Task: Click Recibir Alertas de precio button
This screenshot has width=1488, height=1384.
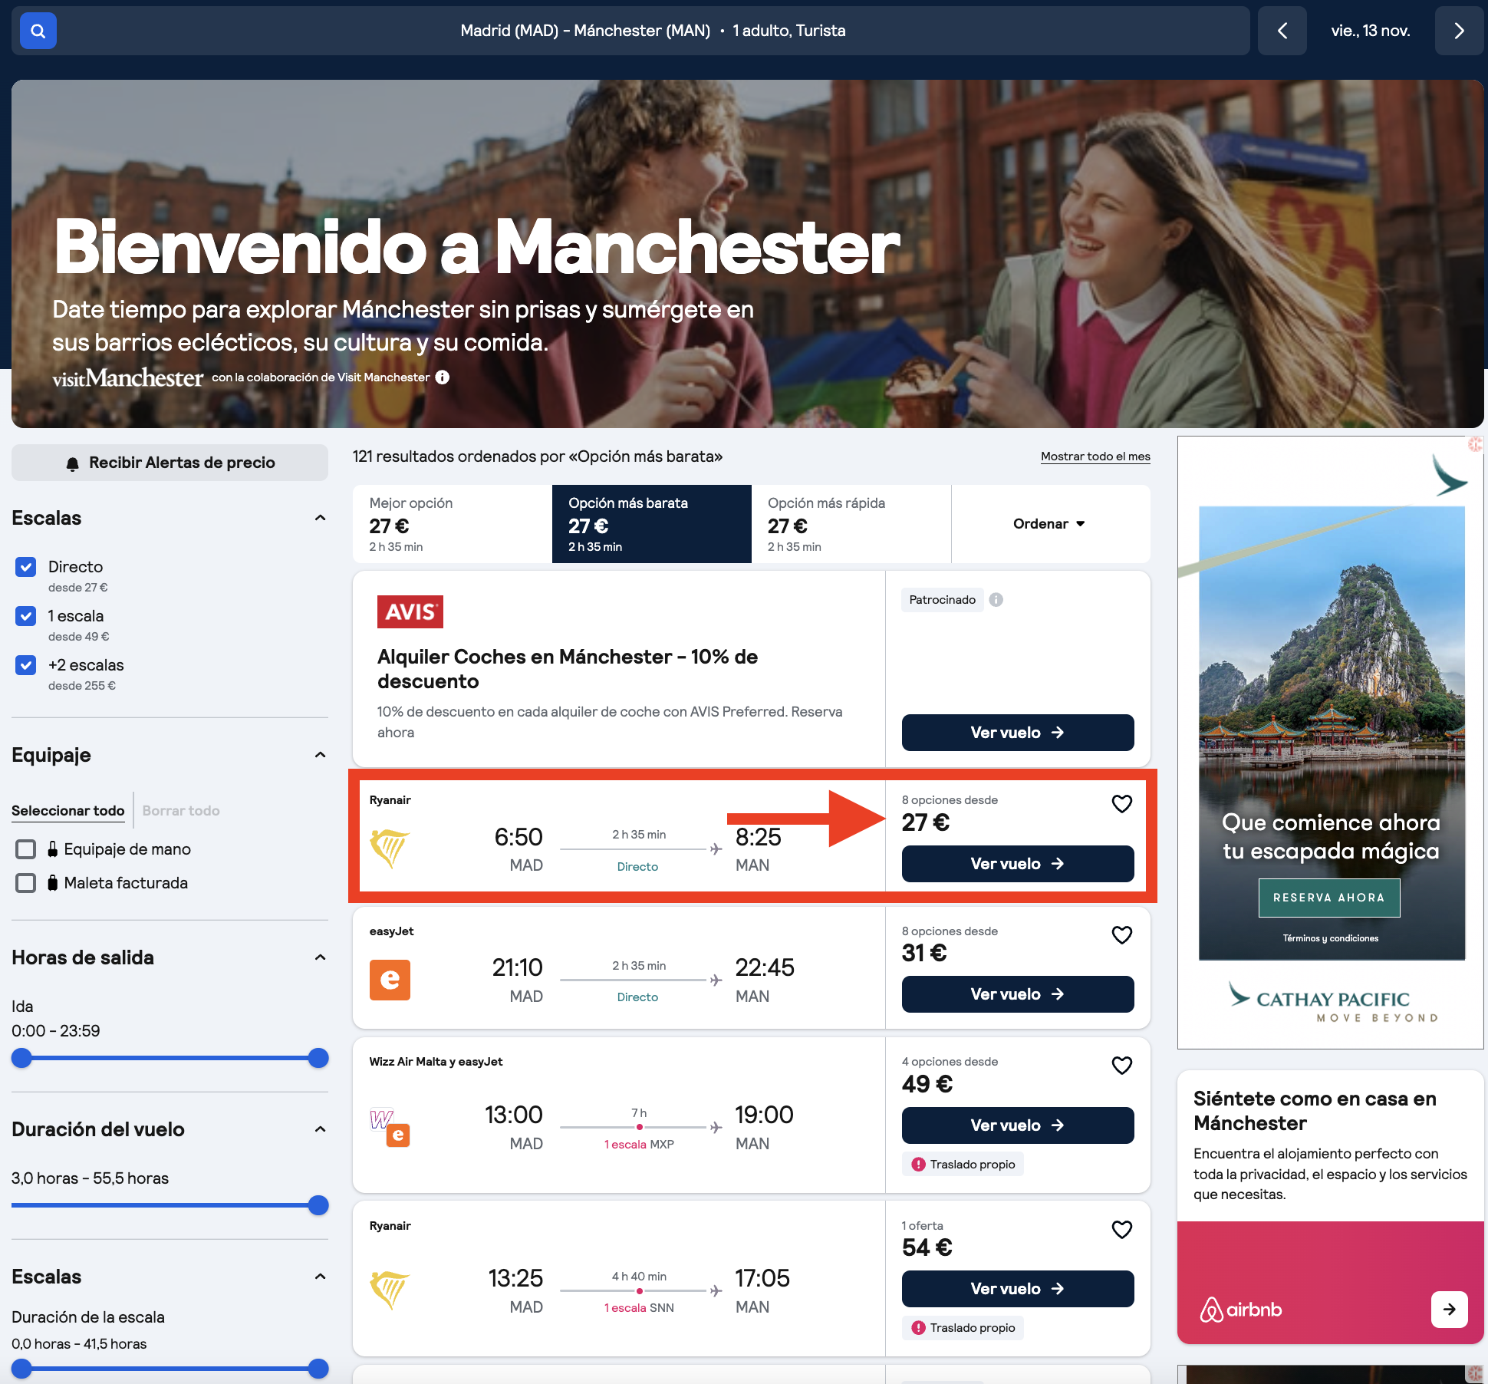Action: click(x=170, y=463)
